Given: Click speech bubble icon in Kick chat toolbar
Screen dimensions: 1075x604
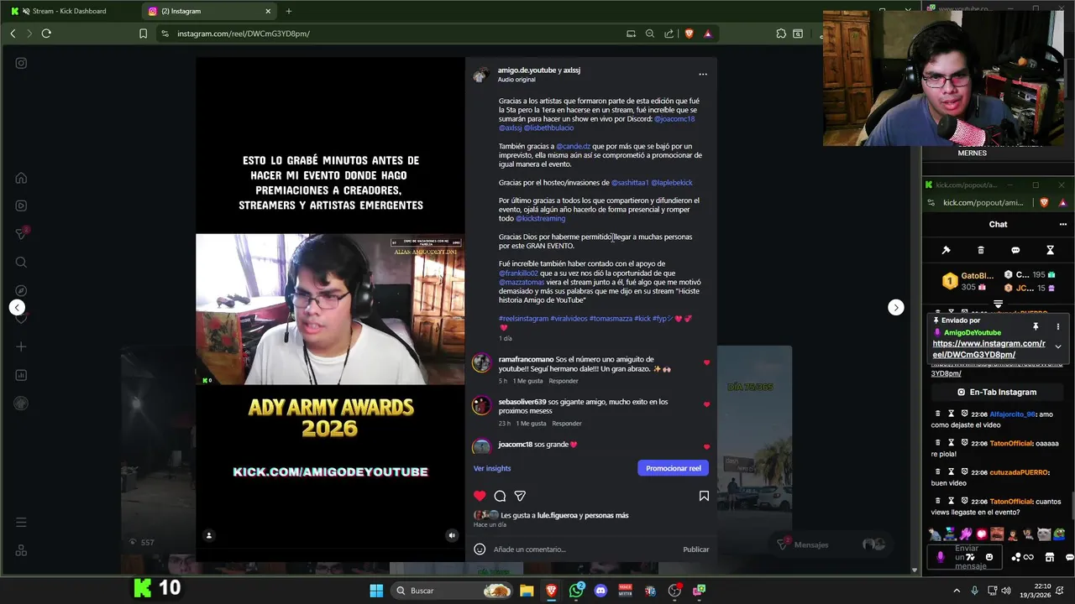Looking at the screenshot, I should click(x=1015, y=250).
